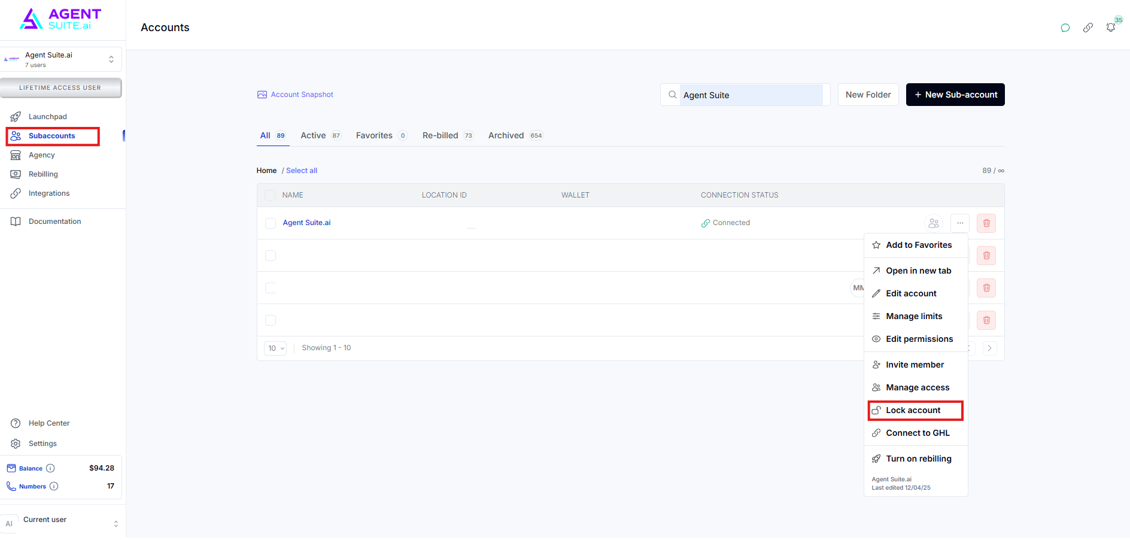Open the Subaccounts sidebar item
The image size is (1130, 540).
pos(53,136)
